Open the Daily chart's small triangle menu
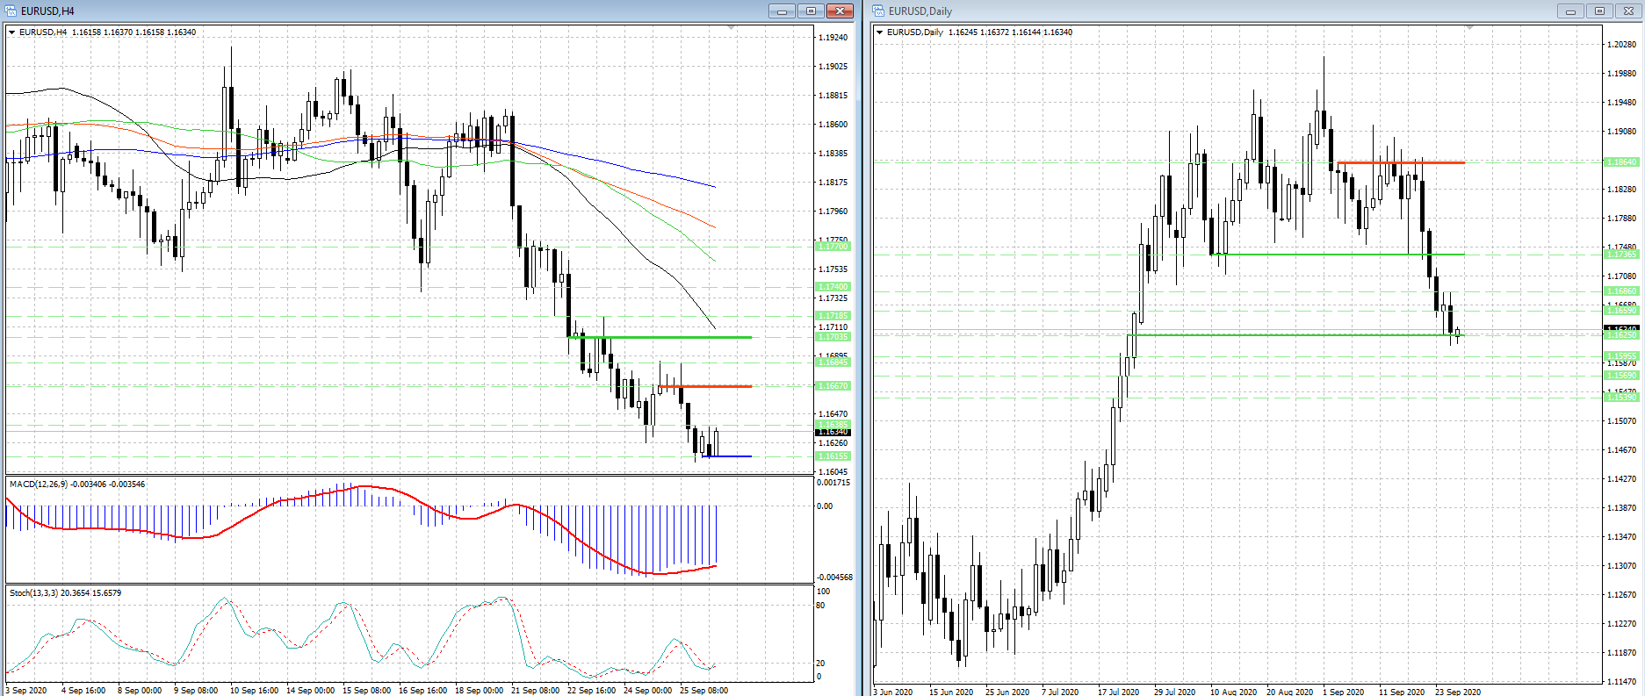Image resolution: width=1645 pixels, height=696 pixels. coord(880,32)
